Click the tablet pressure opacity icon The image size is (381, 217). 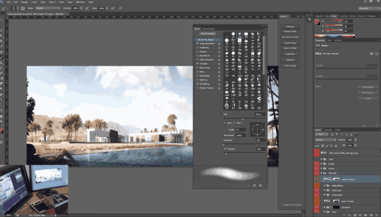pos(87,8)
